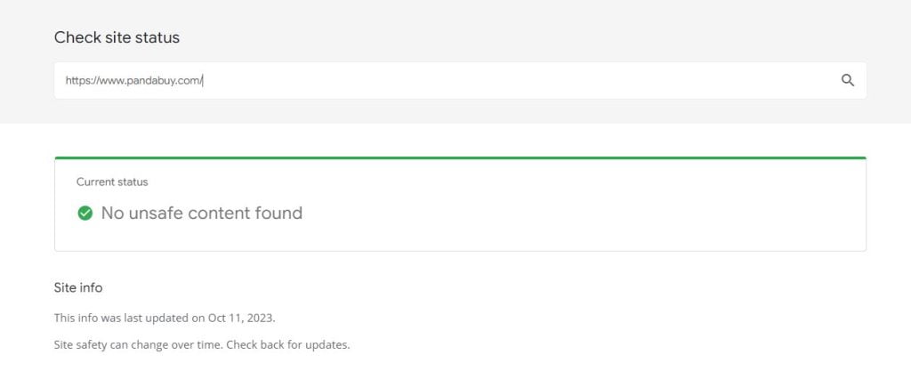
Task: Click the "Oct 11, 2023" date text
Action: [x=253, y=318]
